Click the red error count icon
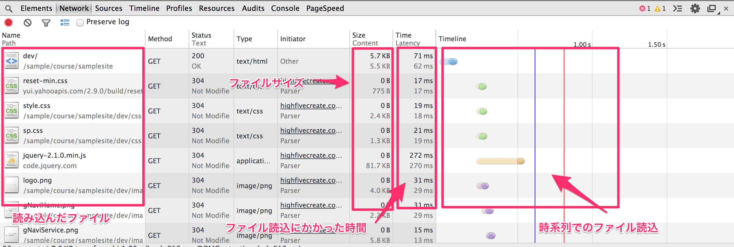This screenshot has width=734, height=247. (642, 8)
